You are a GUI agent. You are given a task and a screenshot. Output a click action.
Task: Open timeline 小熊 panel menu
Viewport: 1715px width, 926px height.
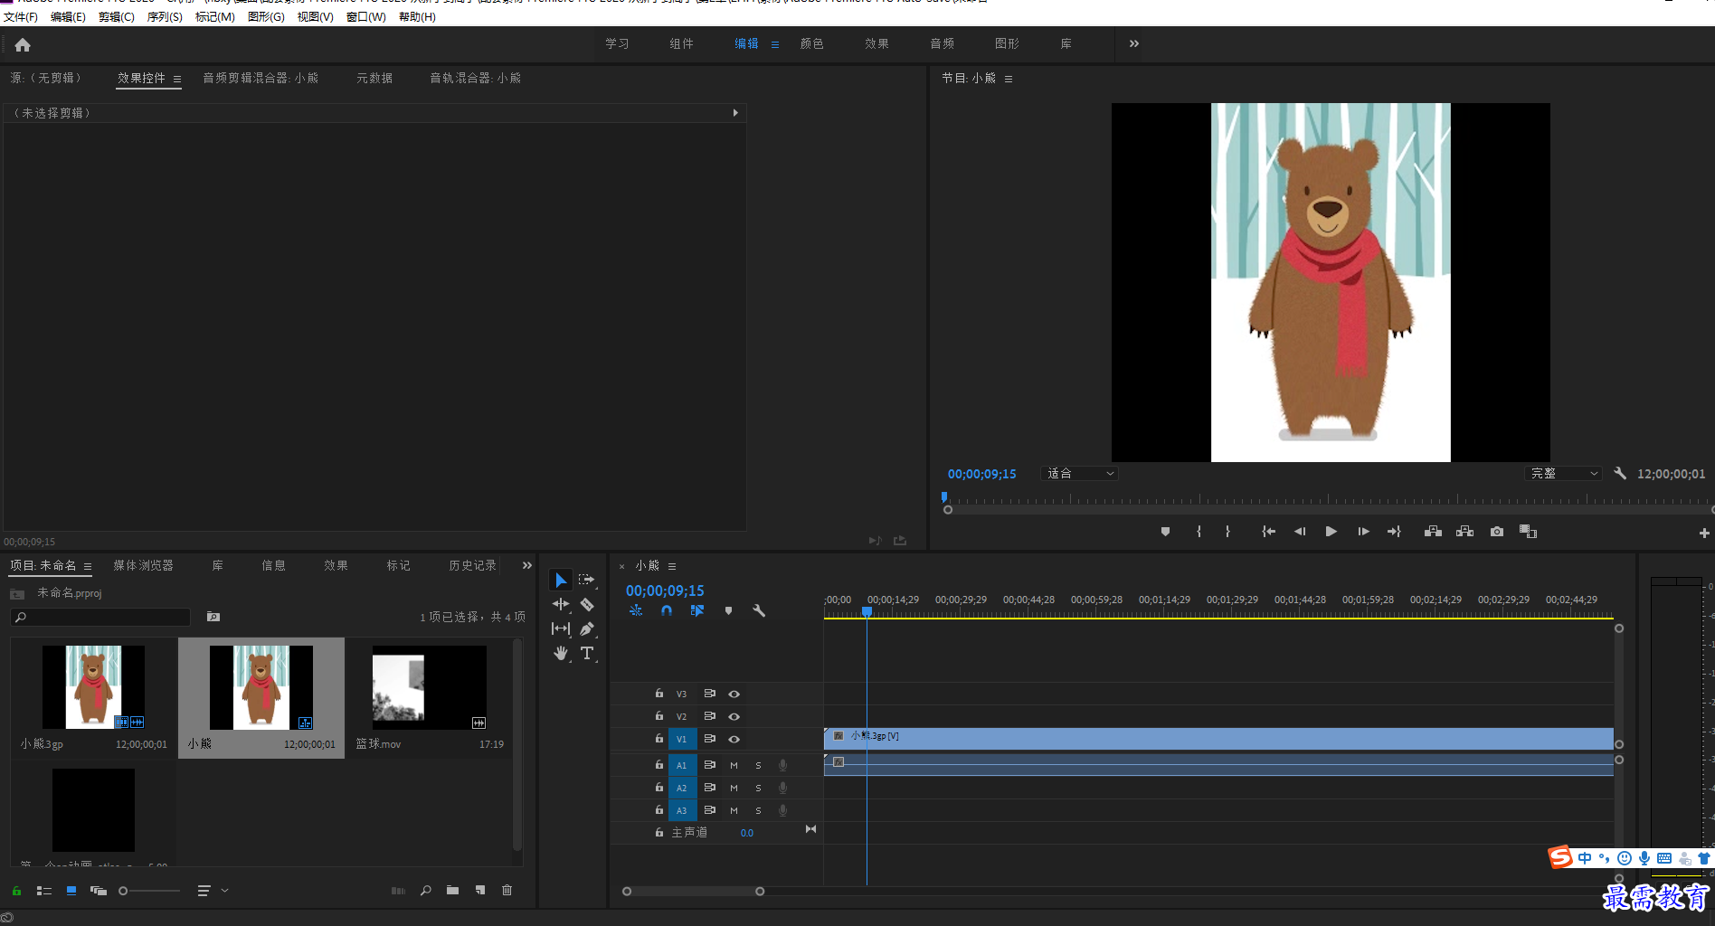pos(672,566)
